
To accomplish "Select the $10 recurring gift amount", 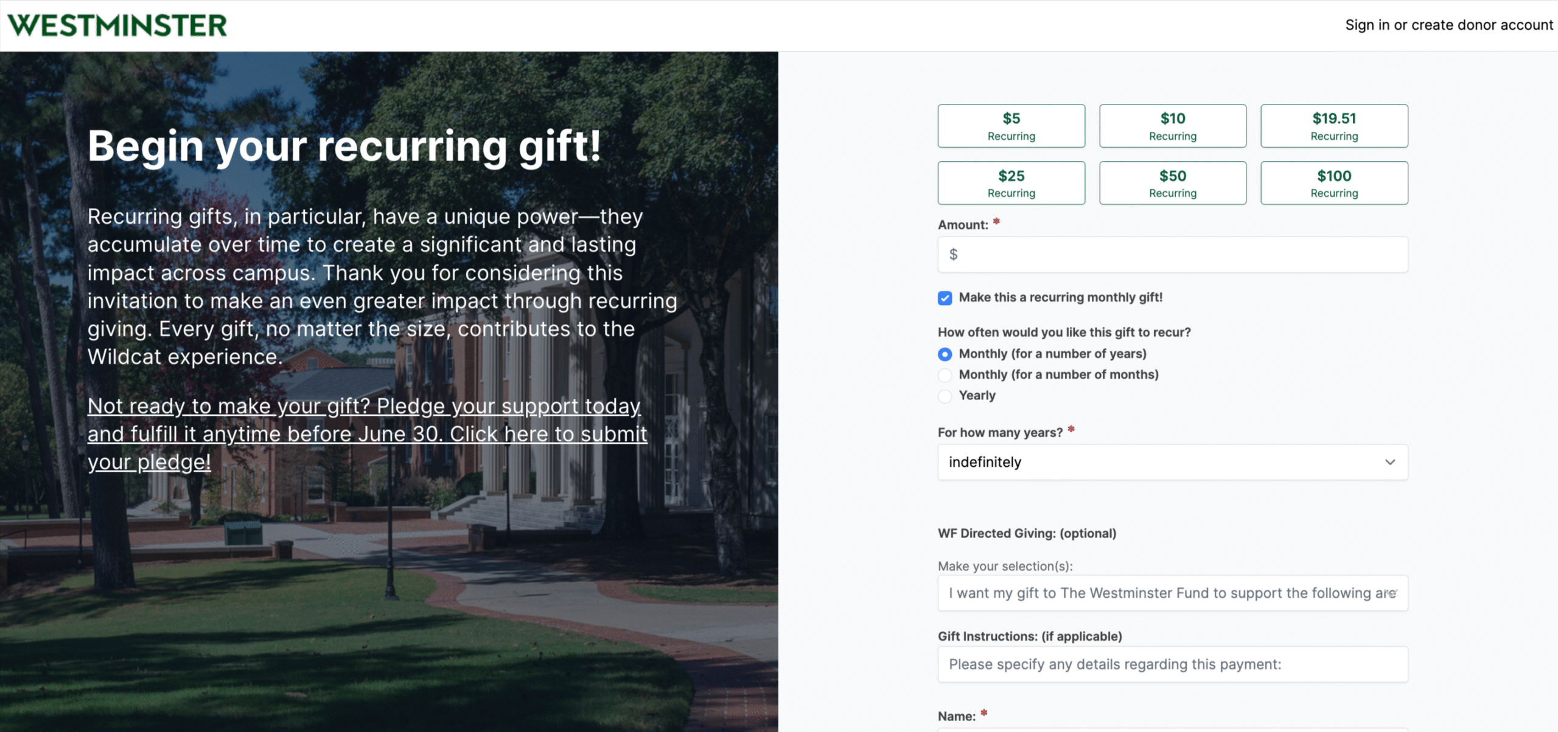I will point(1172,126).
